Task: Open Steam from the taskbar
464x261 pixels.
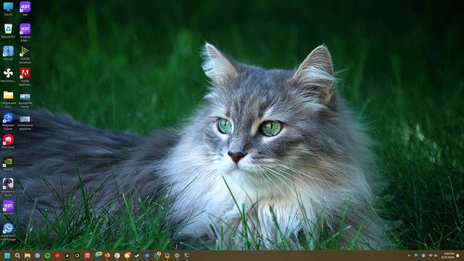Action: coord(137,256)
